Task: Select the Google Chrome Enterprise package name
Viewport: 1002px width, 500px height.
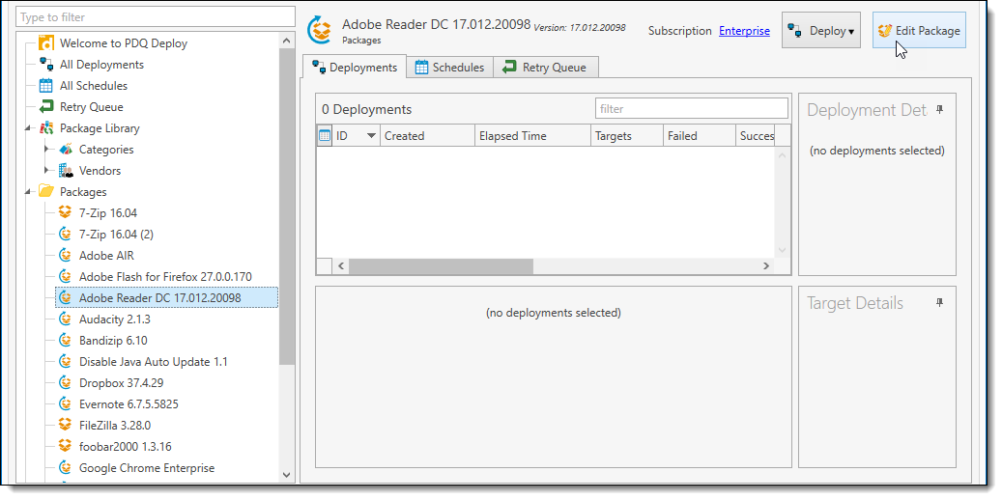Action: click(x=147, y=468)
